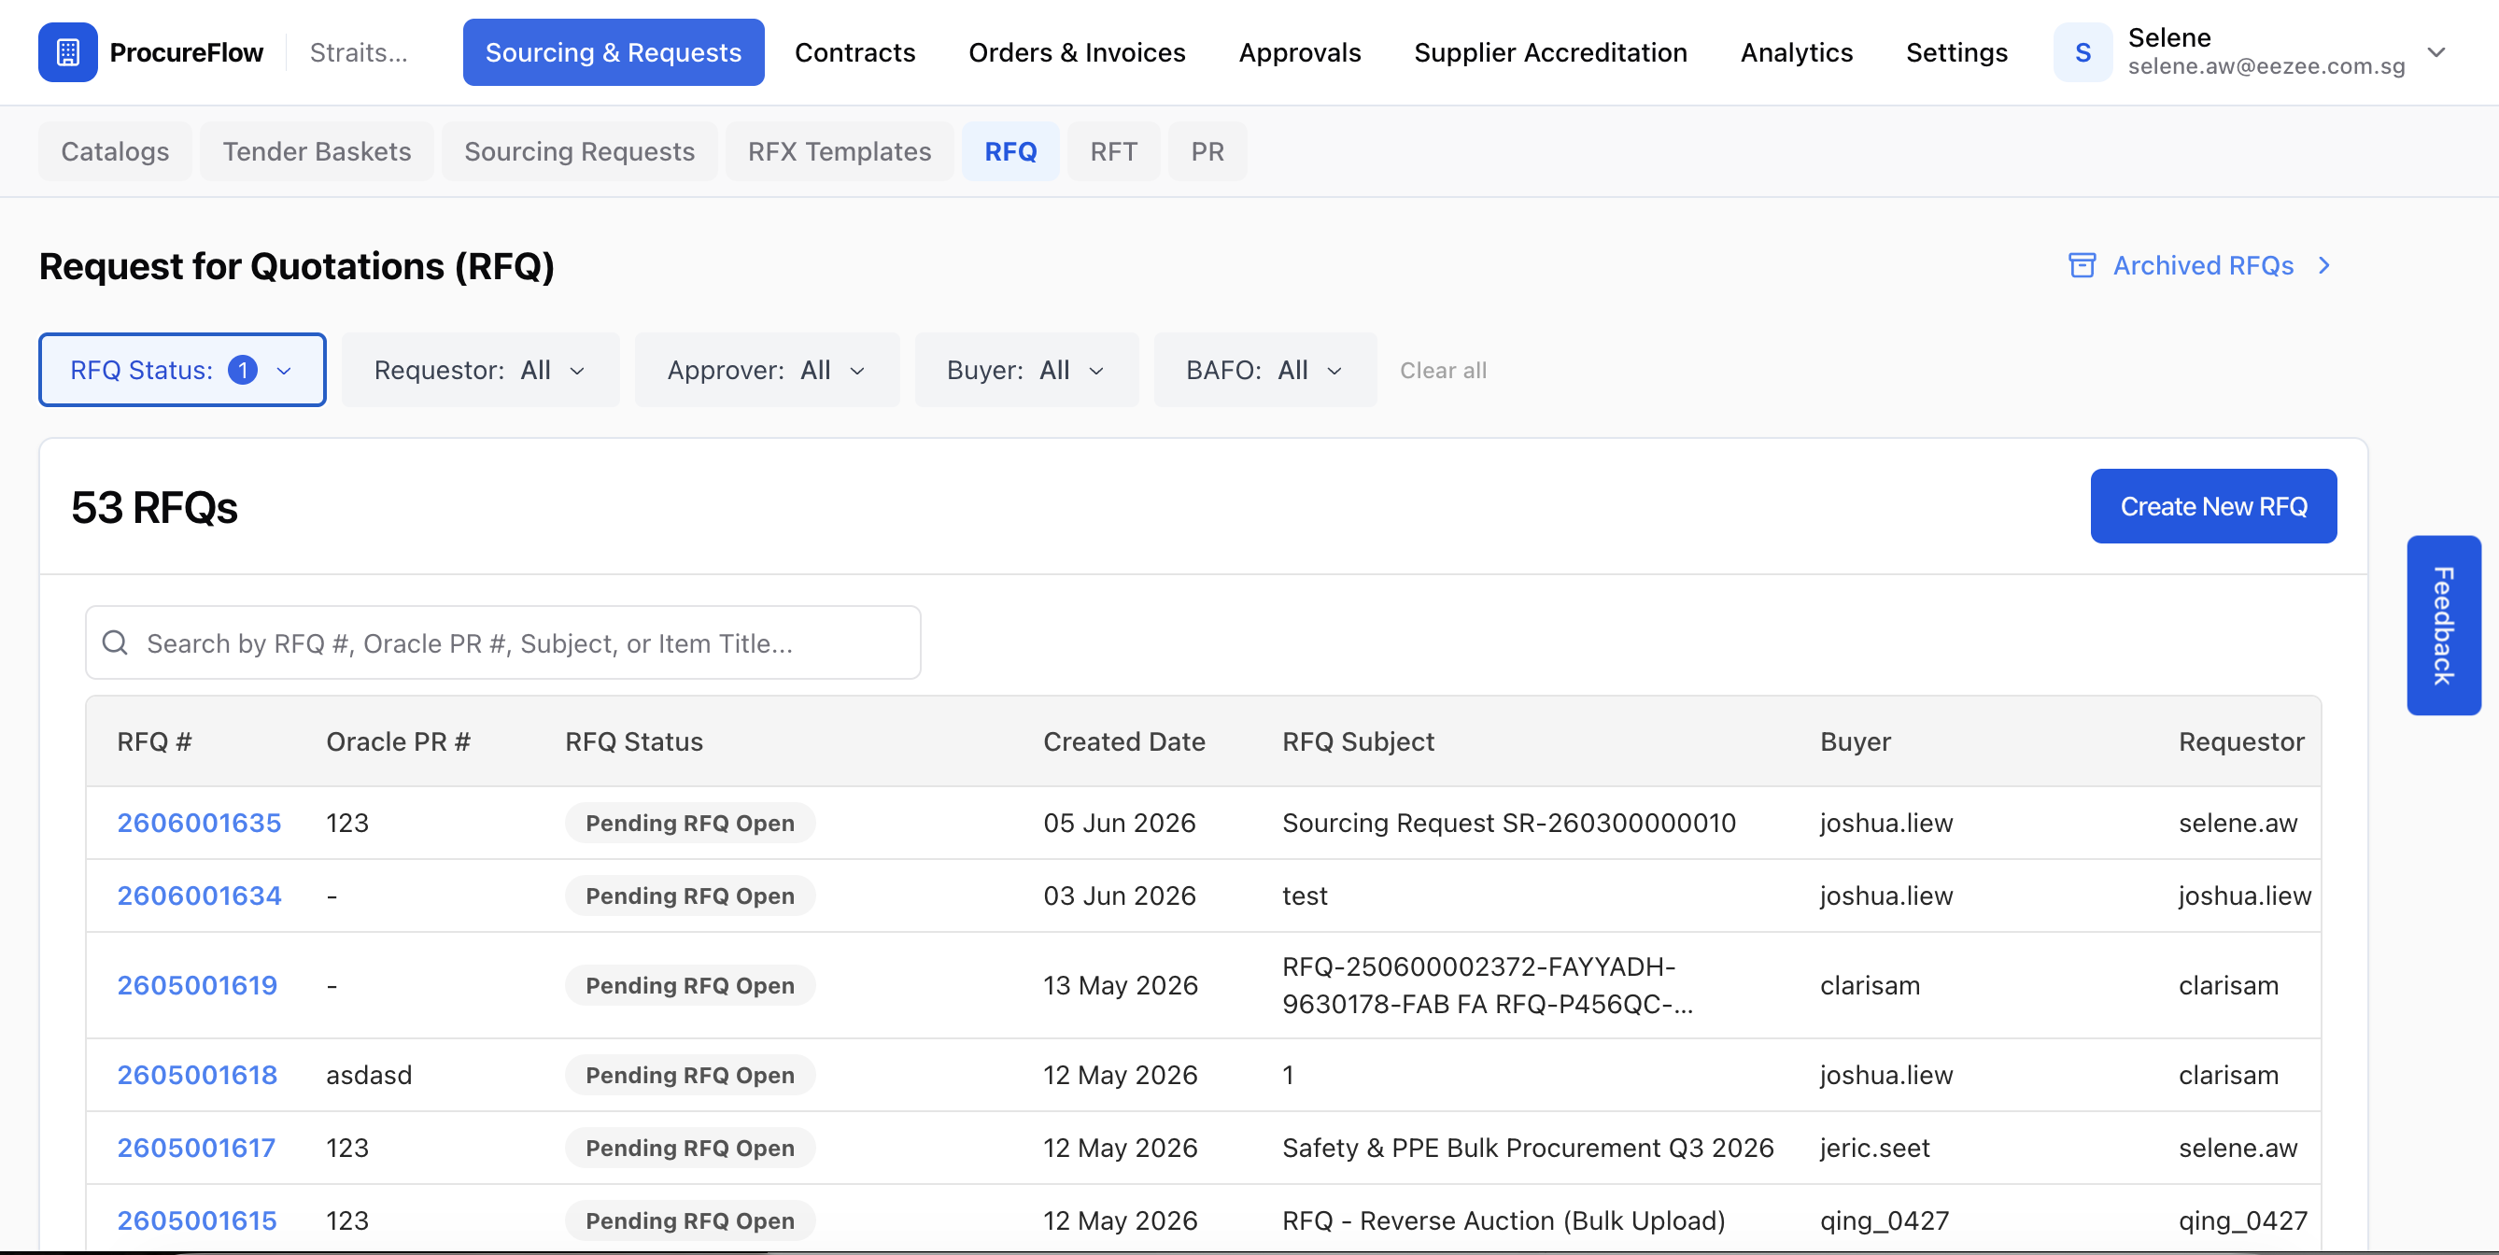Open the Requestor filter dropdown

pos(480,370)
